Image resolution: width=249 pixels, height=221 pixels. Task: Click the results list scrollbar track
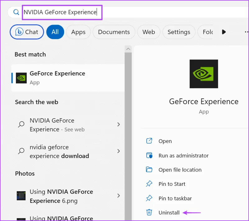(128, 137)
